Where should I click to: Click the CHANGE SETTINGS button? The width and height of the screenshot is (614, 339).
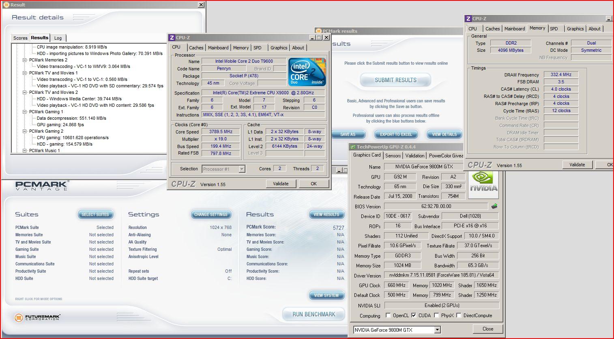211,214
